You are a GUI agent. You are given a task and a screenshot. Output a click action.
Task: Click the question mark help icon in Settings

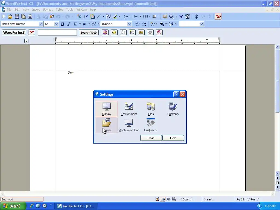tap(176, 94)
